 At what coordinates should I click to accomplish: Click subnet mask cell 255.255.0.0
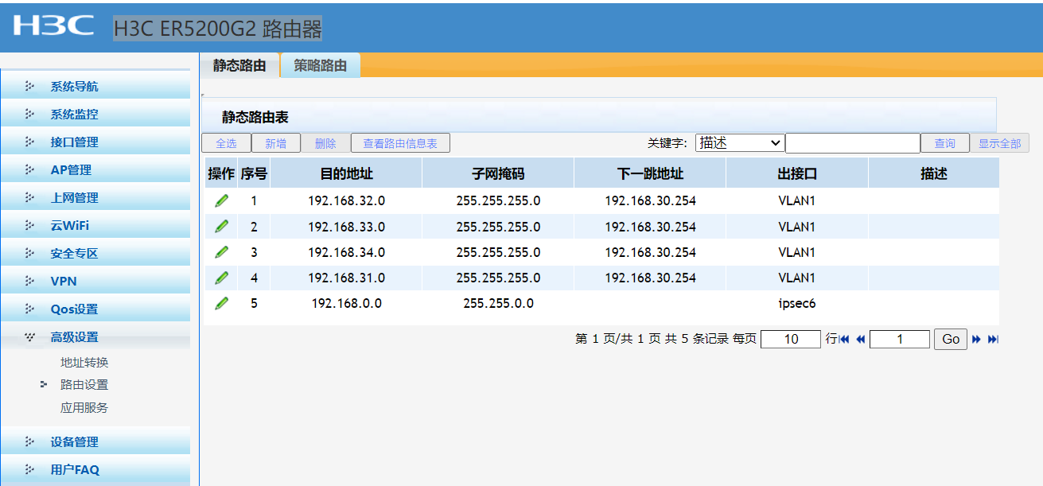498,303
